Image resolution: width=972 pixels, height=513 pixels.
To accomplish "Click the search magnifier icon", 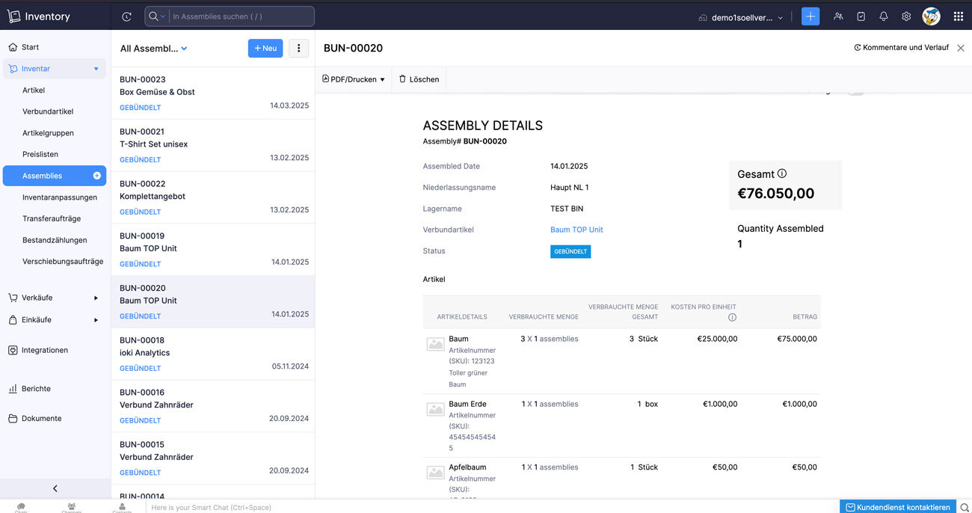I will tap(153, 16).
